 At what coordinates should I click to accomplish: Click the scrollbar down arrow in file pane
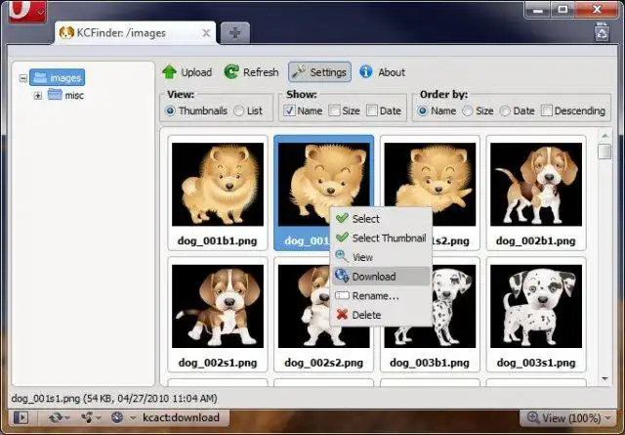pyautogui.click(x=604, y=378)
